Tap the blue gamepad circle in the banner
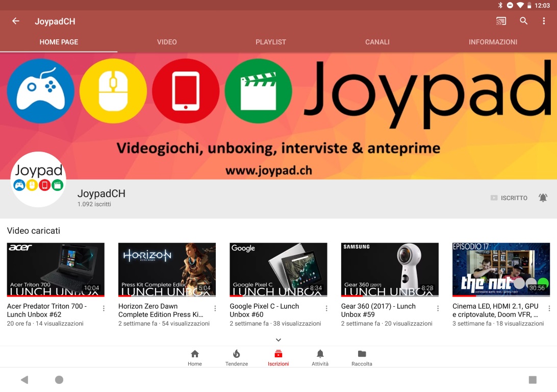 coord(40,91)
